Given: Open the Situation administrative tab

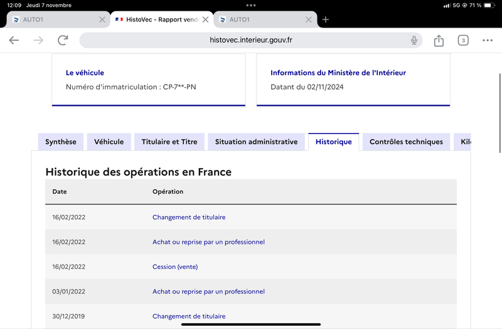Looking at the screenshot, I should [256, 142].
